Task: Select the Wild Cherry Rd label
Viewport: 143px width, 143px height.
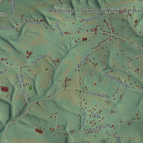Action: coord(99,128)
